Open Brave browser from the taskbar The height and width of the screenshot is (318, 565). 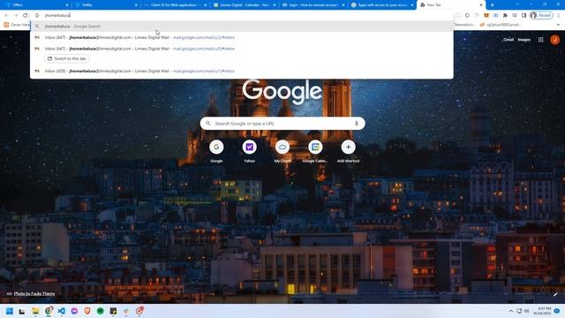click(87, 311)
